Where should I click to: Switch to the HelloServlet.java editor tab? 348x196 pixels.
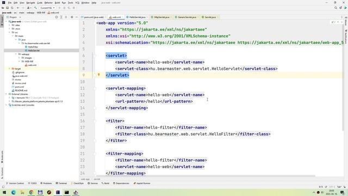point(137,17)
